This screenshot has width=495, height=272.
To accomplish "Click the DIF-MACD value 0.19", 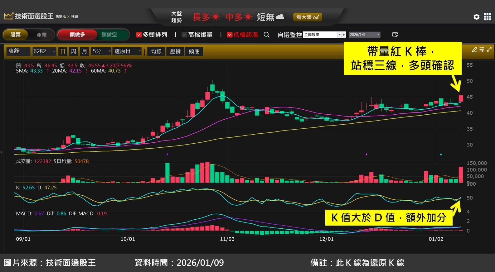I will click(x=102, y=214).
